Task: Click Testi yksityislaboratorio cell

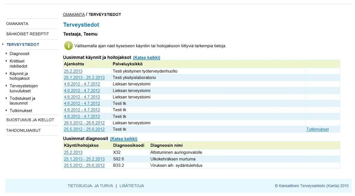Action: 134,77
